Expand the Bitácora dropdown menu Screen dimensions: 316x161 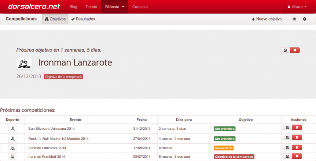point(115,7)
